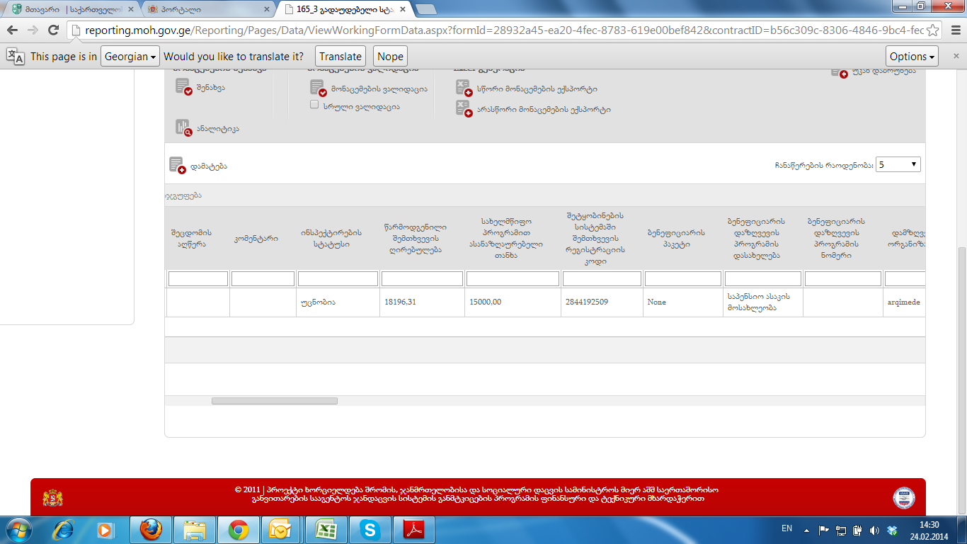Bookmark this page with the star icon

pos(933,30)
